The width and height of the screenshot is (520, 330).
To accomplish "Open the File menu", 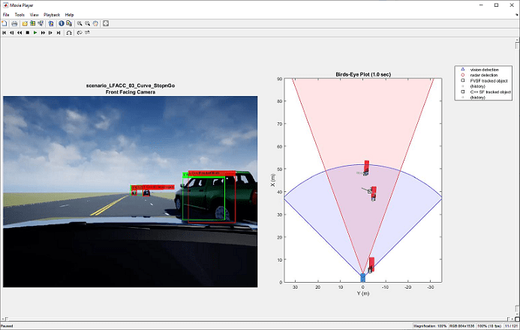I will click(x=6, y=14).
